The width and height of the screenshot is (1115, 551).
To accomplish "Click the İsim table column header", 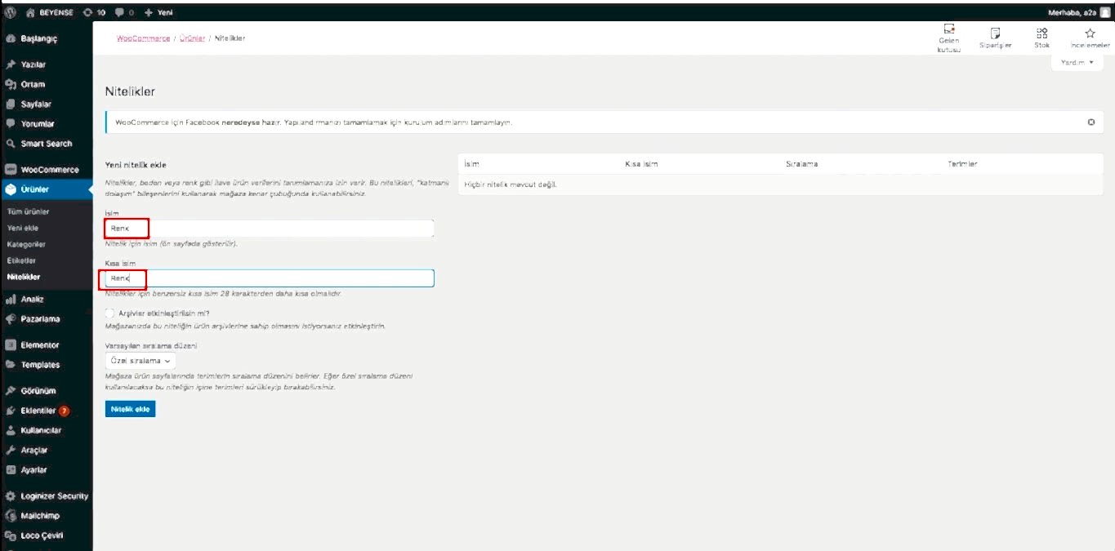I will 471,164.
